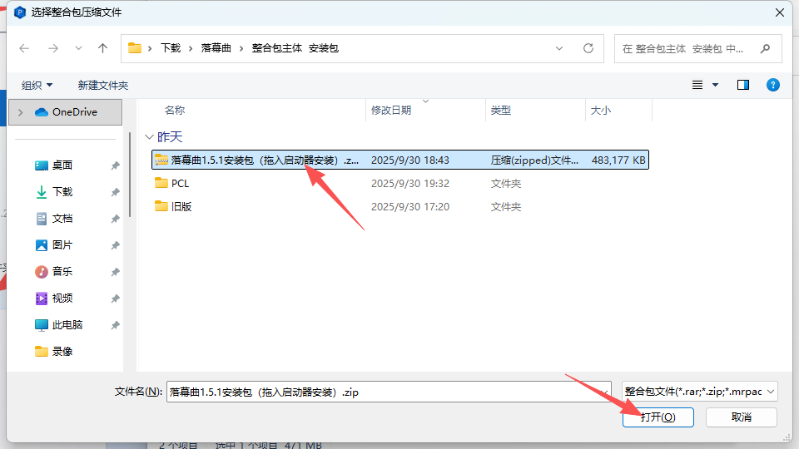Click the 文件名 input field
The width and height of the screenshot is (799, 449).
387,391
